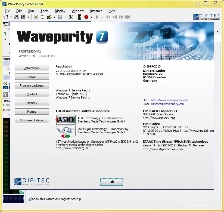Click the Information button

32,68
